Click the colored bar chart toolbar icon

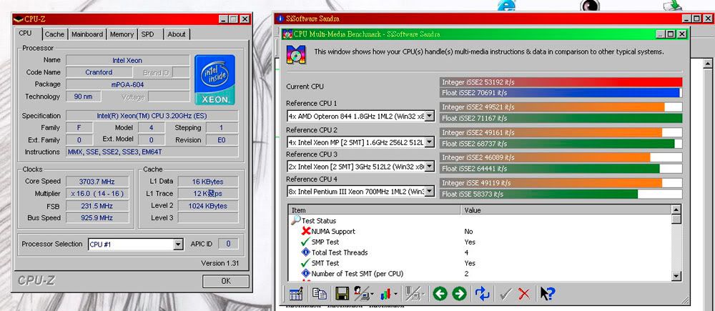pos(386,294)
